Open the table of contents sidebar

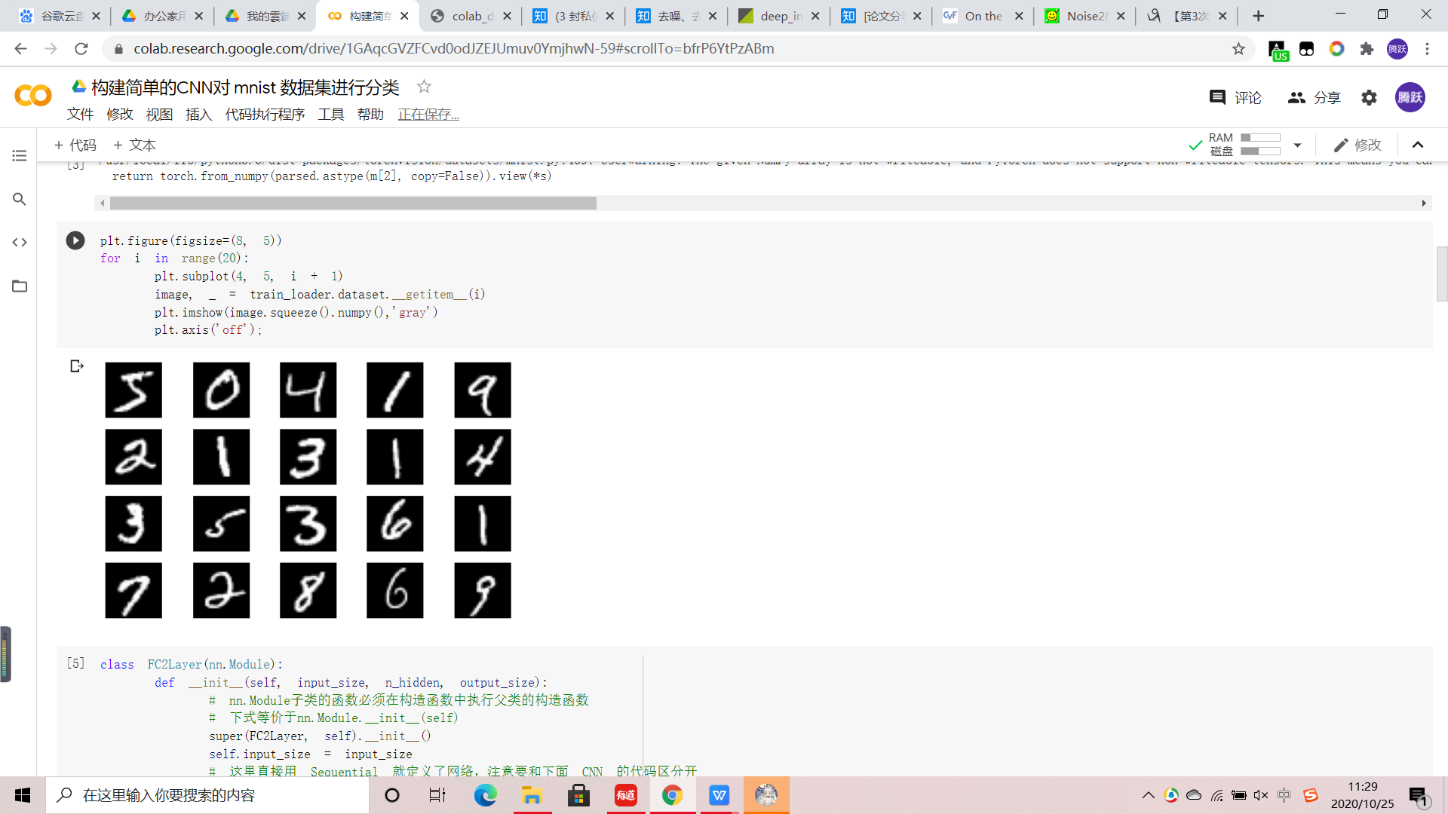[20, 155]
